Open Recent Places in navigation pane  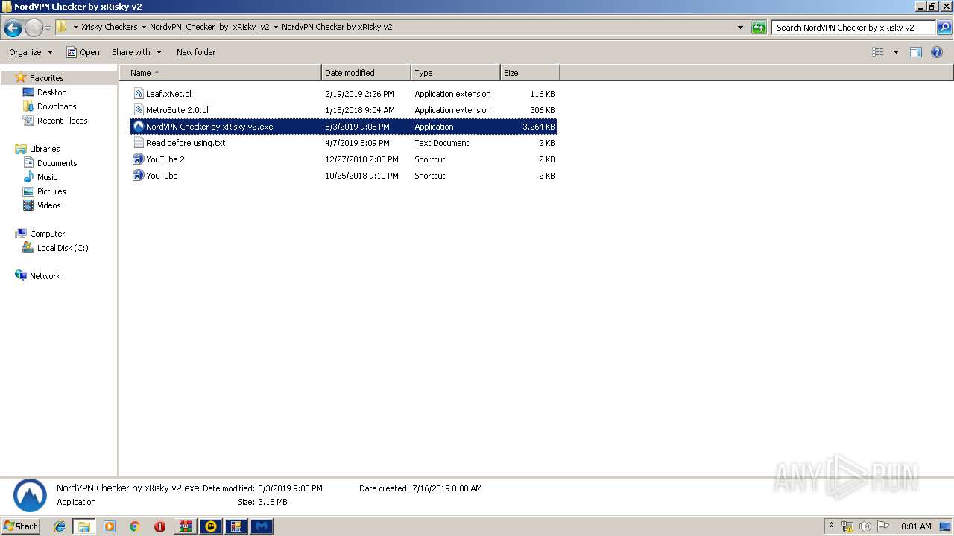tap(62, 121)
